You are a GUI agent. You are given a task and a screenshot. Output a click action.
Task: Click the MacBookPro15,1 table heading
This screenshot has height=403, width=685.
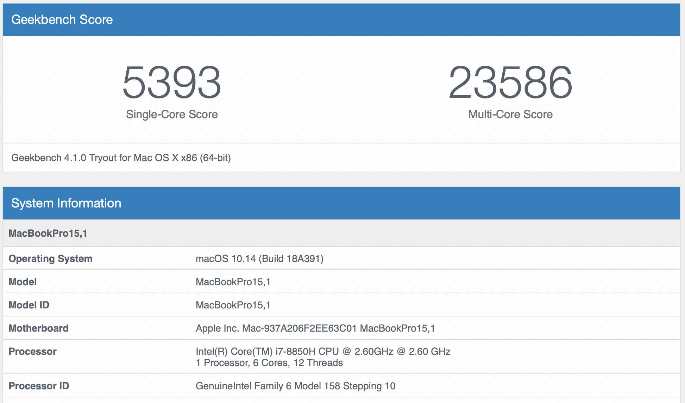(48, 233)
